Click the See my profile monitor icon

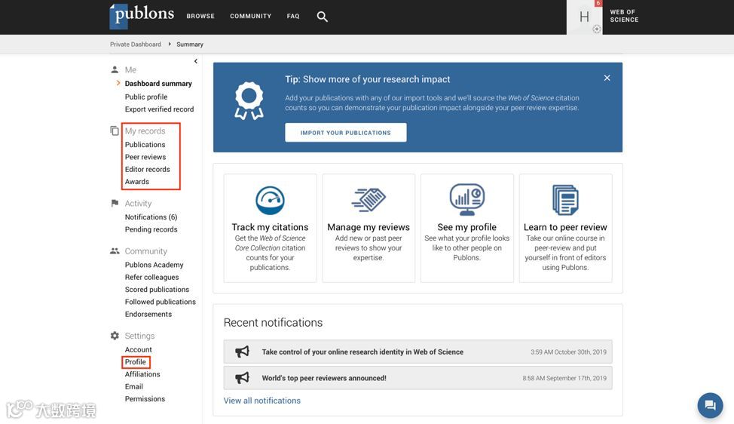(467, 200)
